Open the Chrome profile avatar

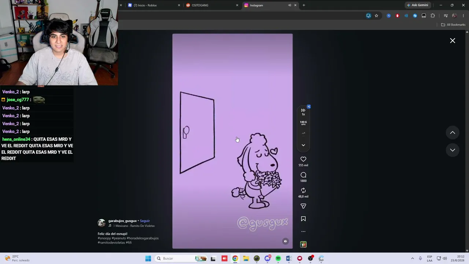click(x=454, y=16)
